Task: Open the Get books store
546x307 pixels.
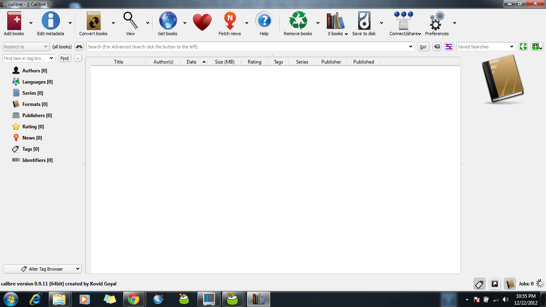Action: coord(167,21)
